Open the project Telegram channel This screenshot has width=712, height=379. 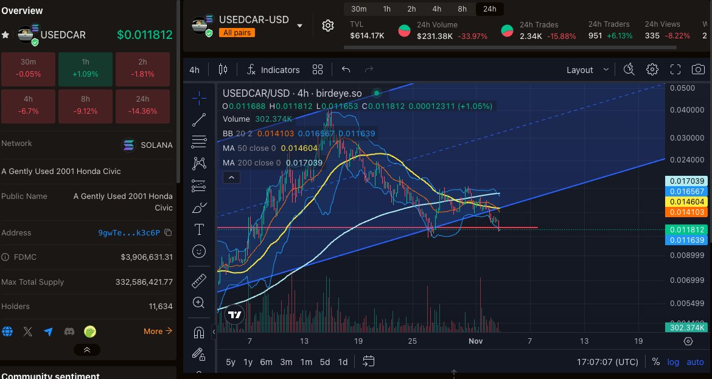(x=48, y=332)
